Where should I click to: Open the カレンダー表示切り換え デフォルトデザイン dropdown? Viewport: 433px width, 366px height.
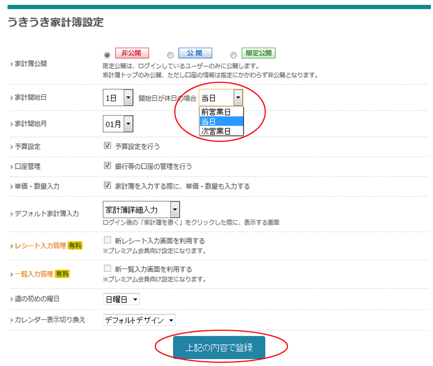(x=139, y=320)
